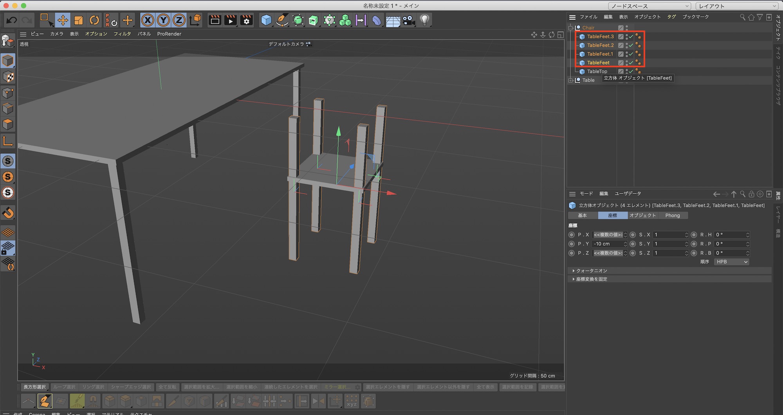Click the 全て反転 invert selection button
The height and width of the screenshot is (415, 783).
167,387
